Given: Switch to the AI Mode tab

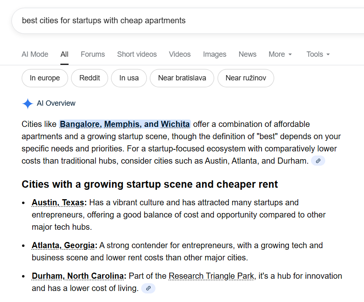Looking at the screenshot, I should pyautogui.click(x=35, y=54).
